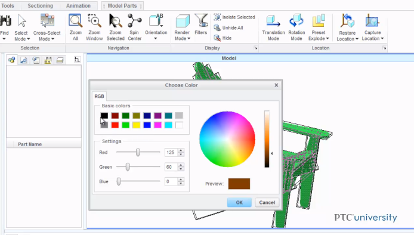
Task: Click Cancel in Choose Color dialog
Action: 267,203
